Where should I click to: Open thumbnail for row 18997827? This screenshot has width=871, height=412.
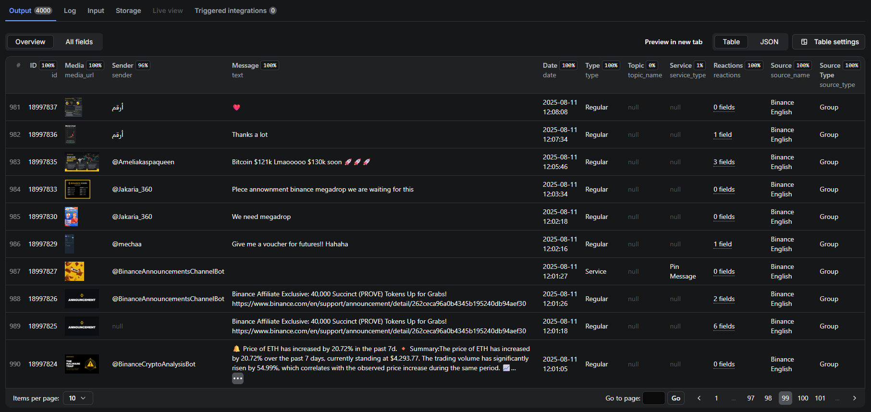point(74,271)
